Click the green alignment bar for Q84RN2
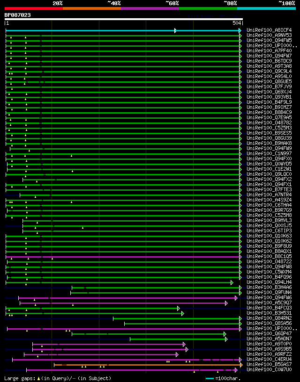 pyautogui.click(x=177, y=319)
